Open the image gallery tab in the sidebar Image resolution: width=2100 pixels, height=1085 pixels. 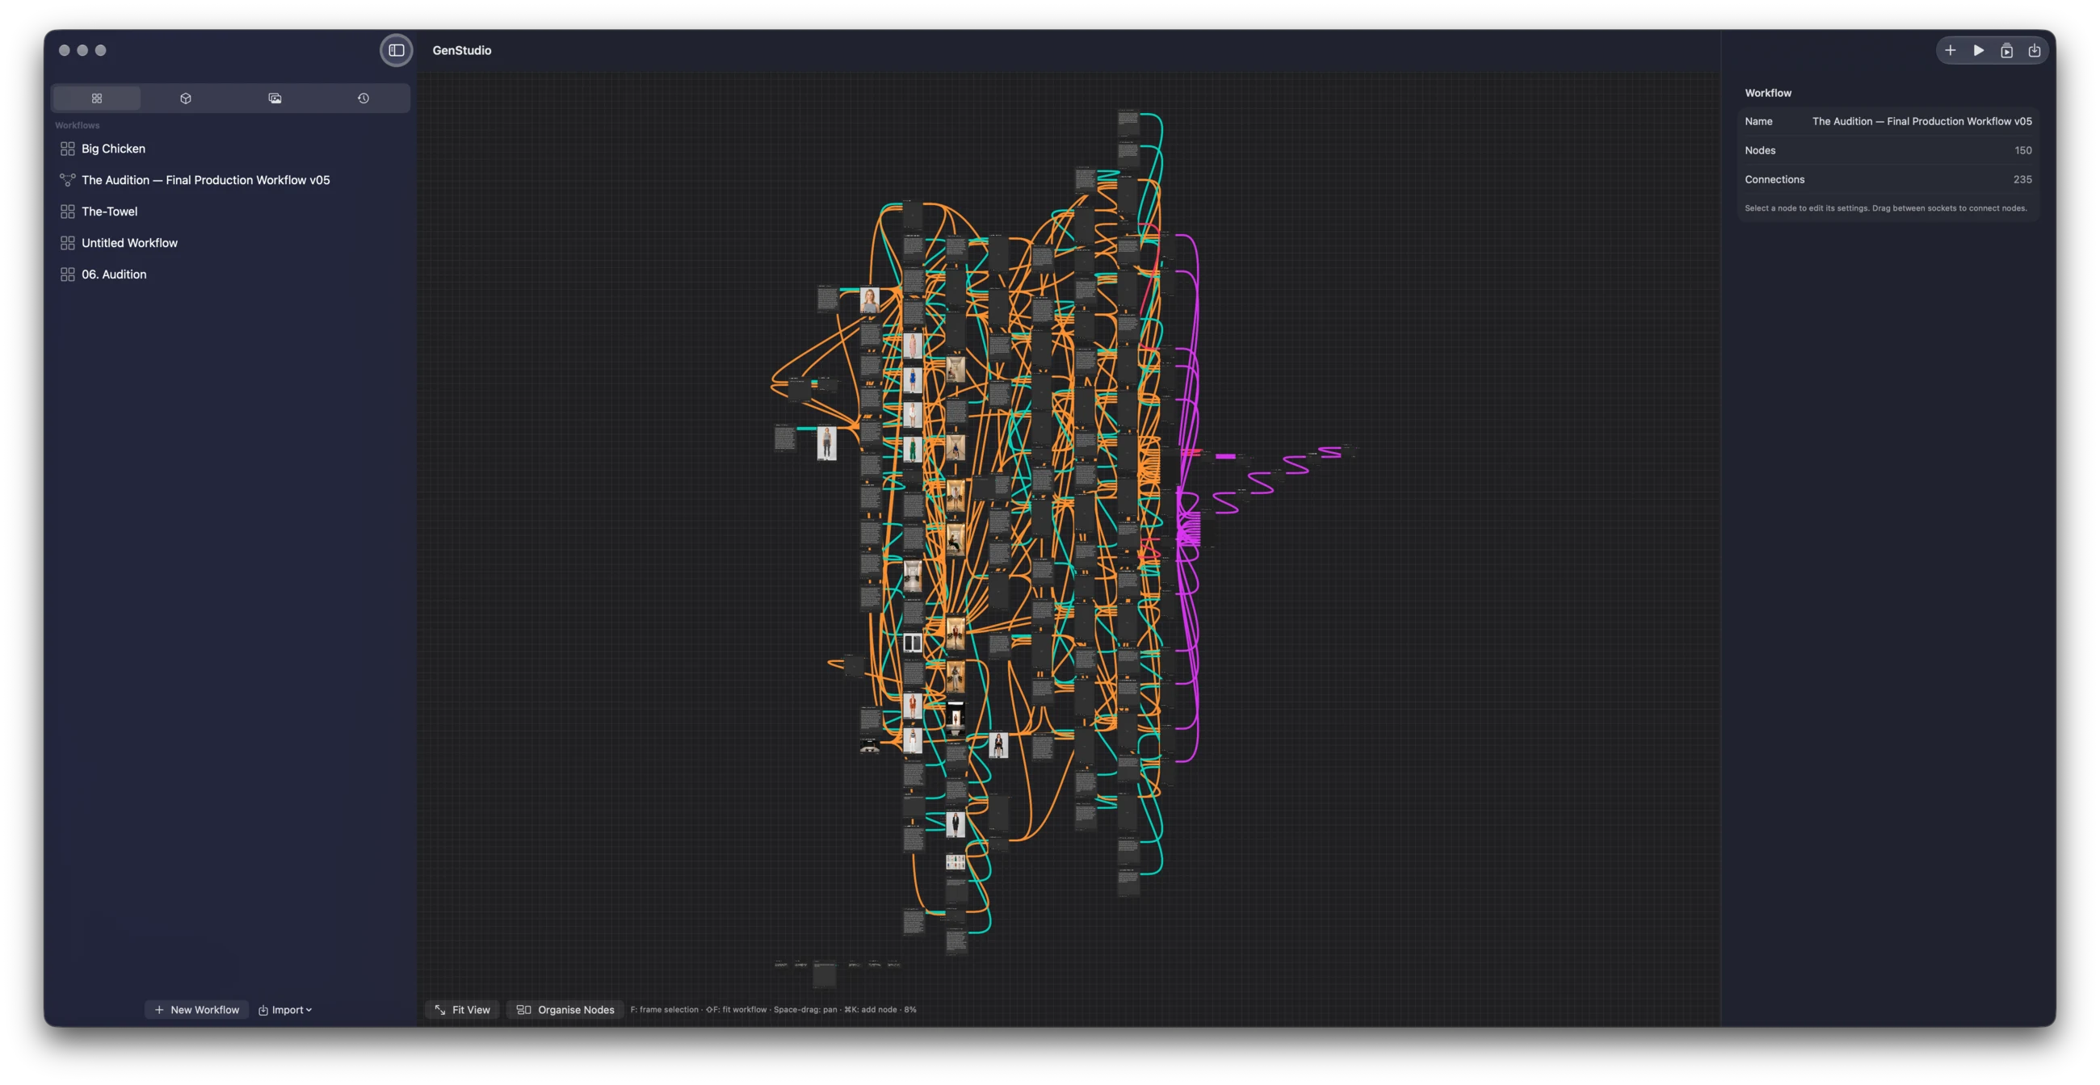click(x=275, y=98)
